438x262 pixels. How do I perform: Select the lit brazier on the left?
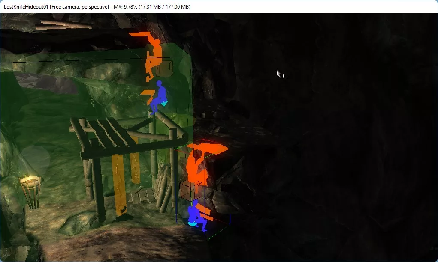click(31, 192)
